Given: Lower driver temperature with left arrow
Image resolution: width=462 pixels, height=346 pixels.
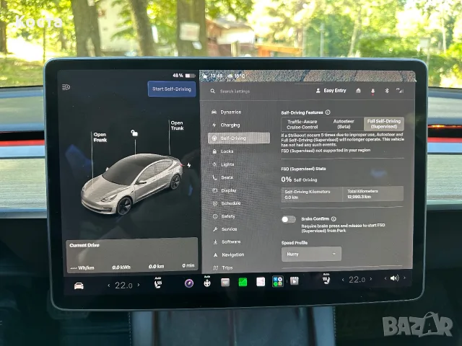Looking at the screenshot, I should click(109, 285).
